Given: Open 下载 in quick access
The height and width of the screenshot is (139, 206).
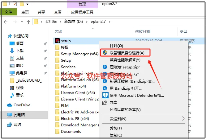Looking at the screenshot, I should (x=20, y=51).
